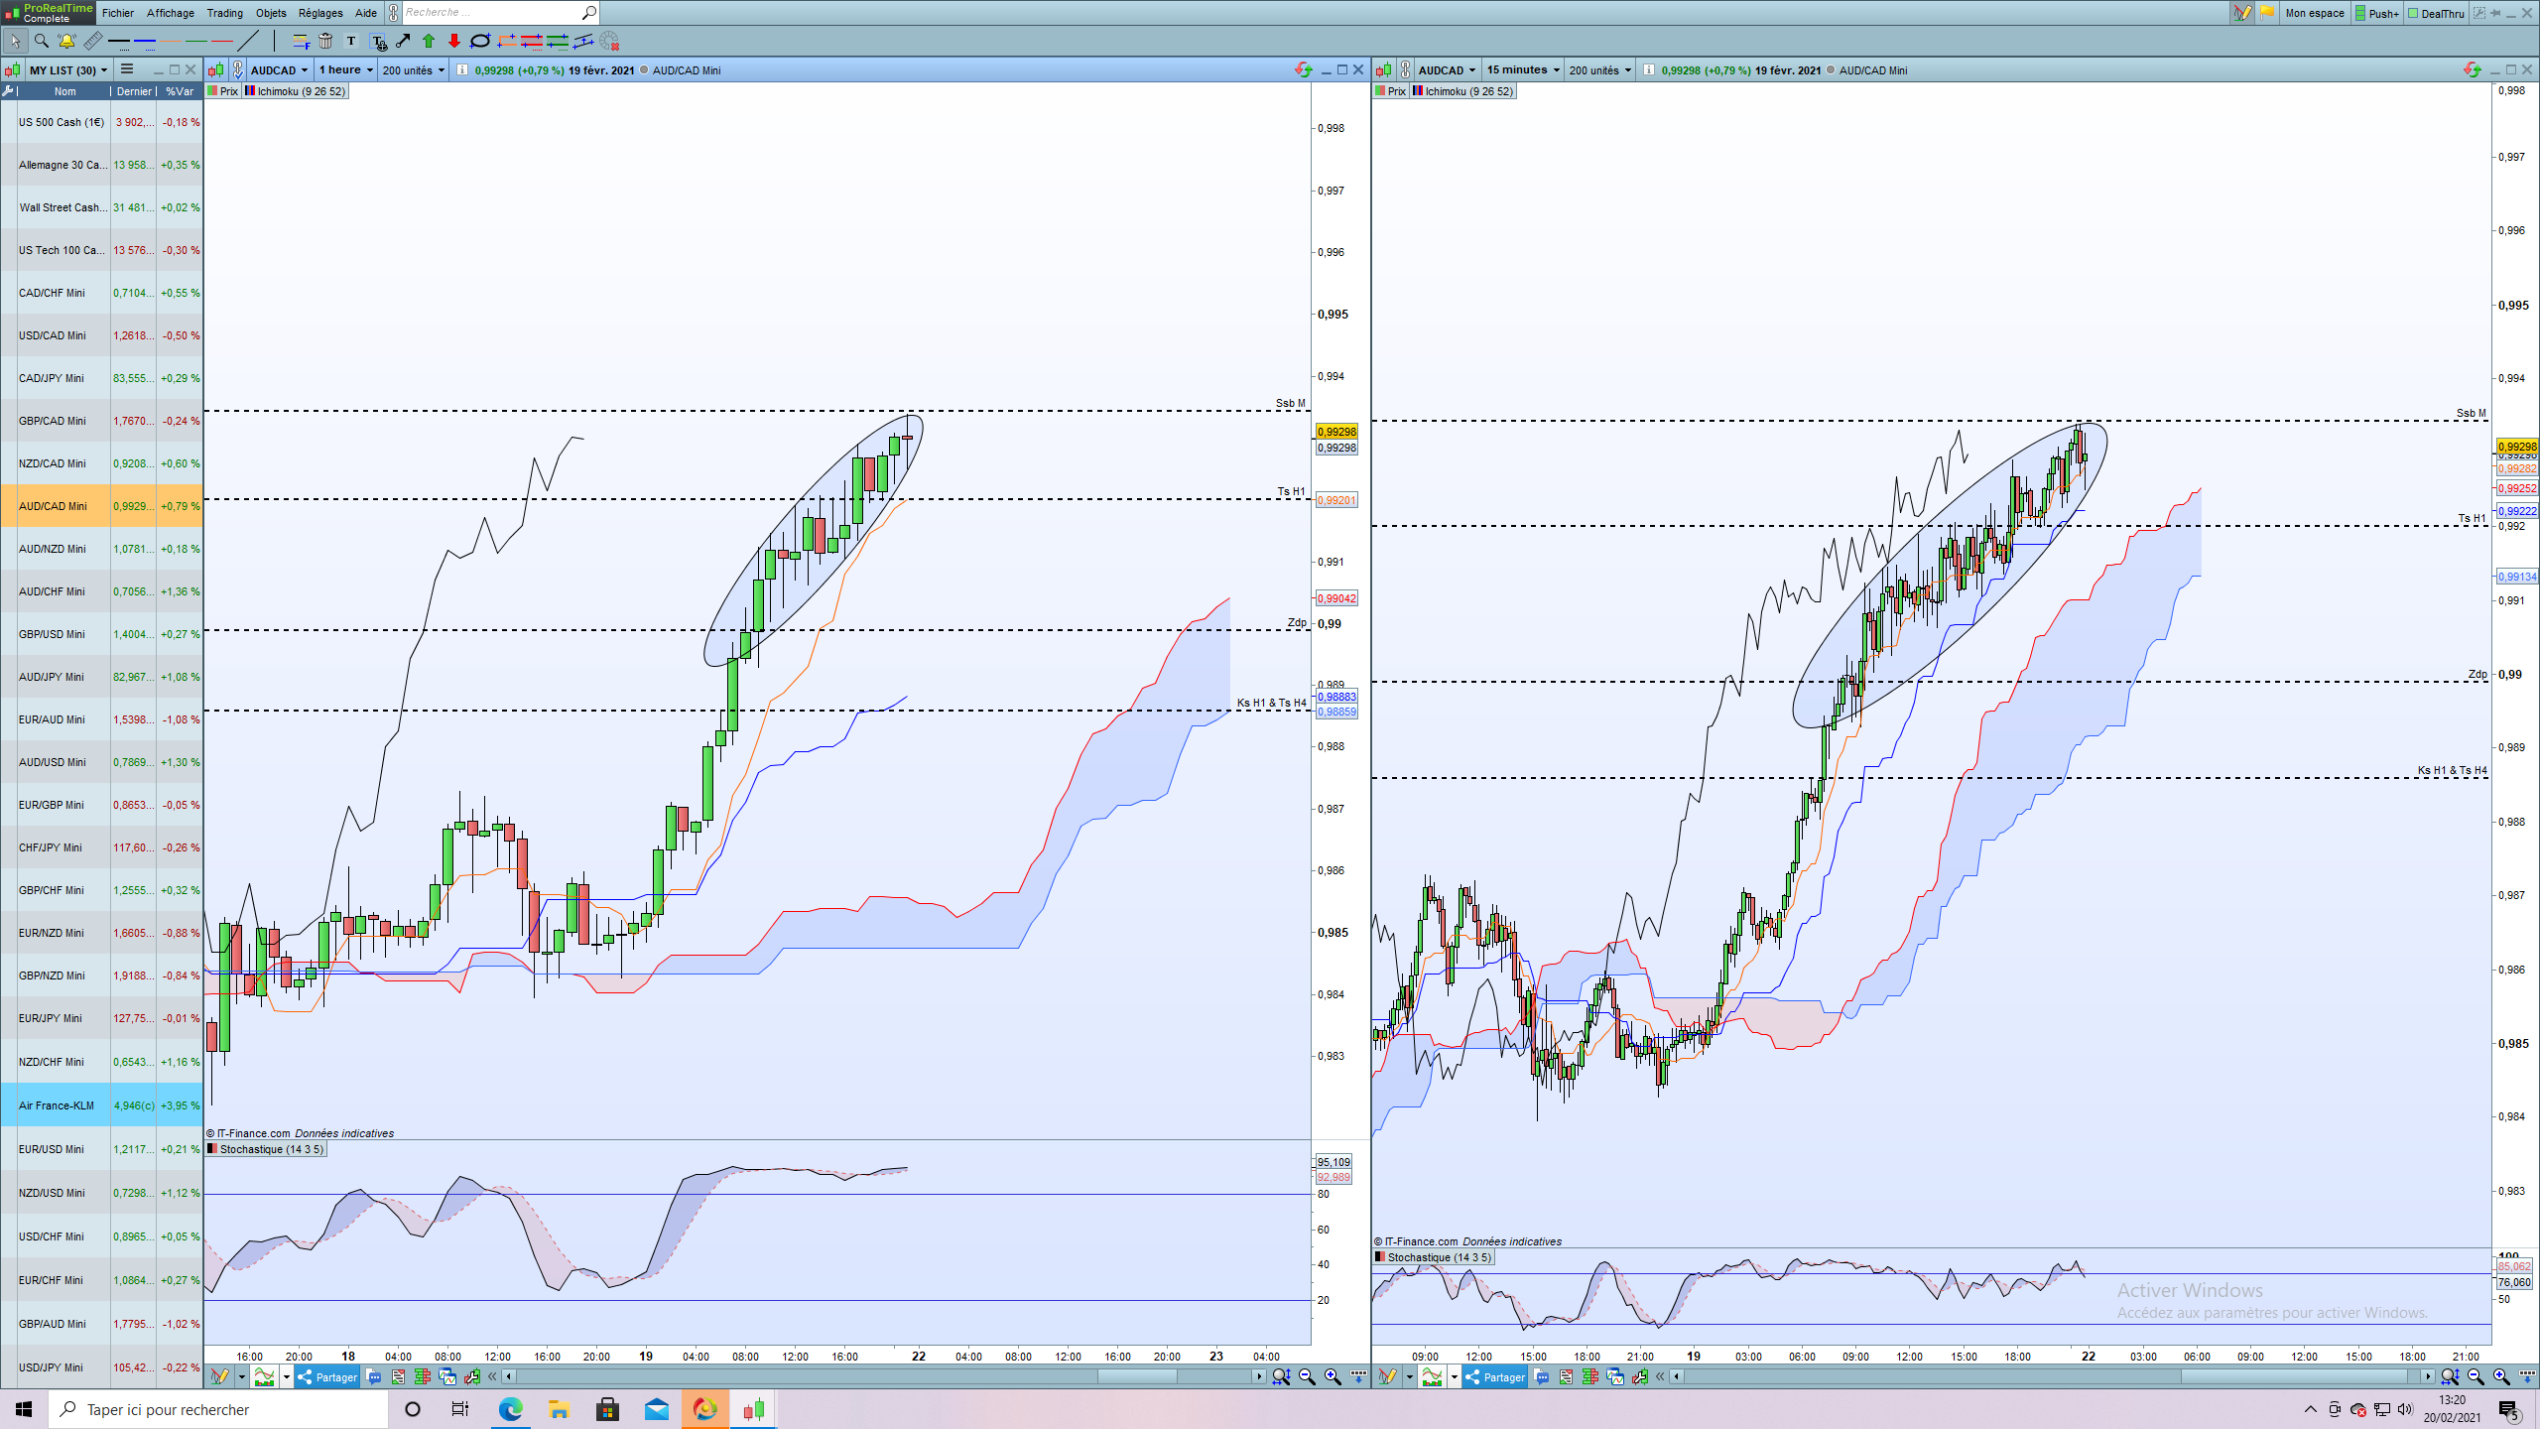This screenshot has width=2540, height=1429.
Task: Sort the list by %Var column
Action: [x=180, y=91]
